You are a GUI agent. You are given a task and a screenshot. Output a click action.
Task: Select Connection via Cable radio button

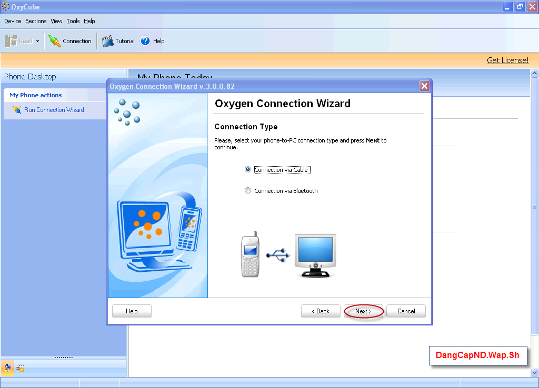(247, 169)
